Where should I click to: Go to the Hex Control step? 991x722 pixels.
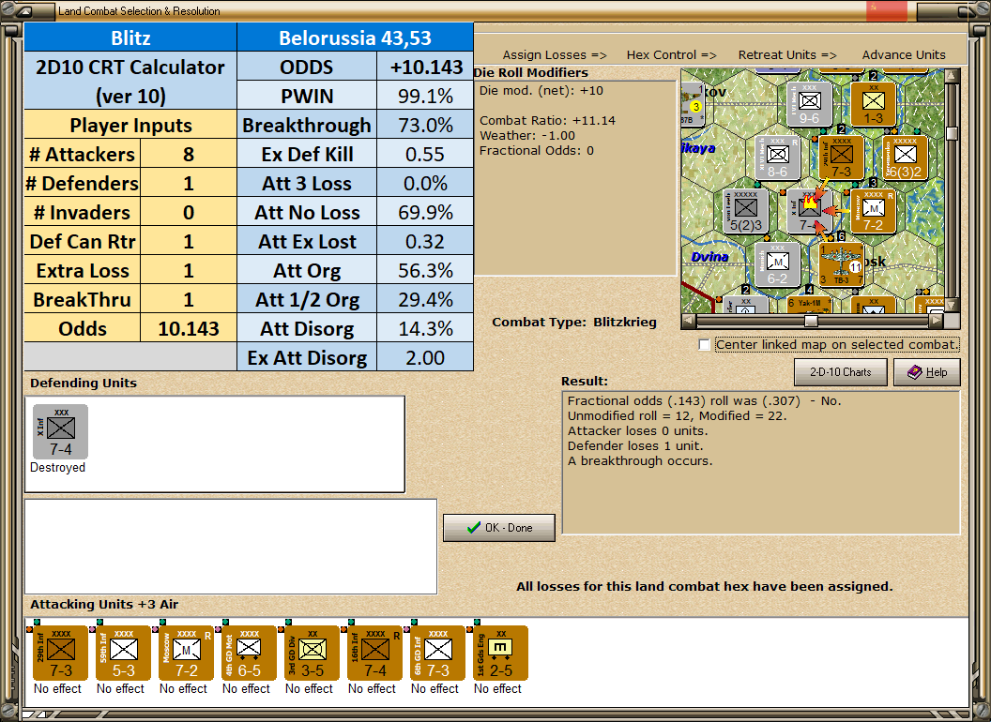pos(671,55)
